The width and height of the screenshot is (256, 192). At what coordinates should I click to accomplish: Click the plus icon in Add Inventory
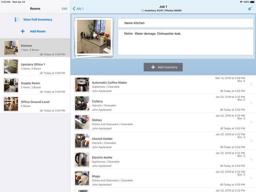pyautogui.click(x=153, y=67)
